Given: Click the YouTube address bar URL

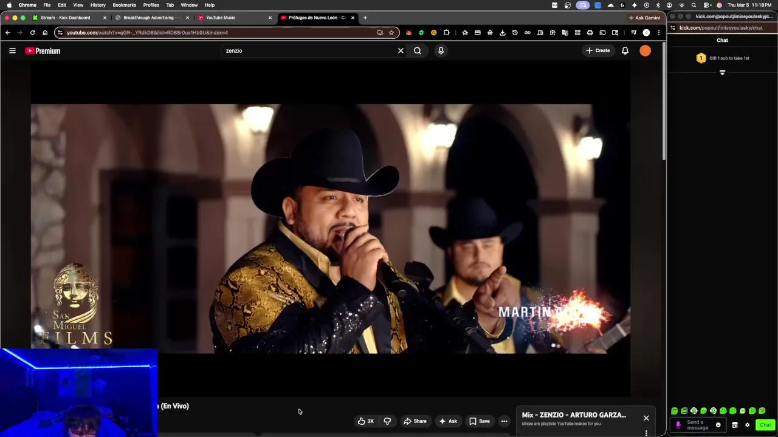Looking at the screenshot, I should pos(147,33).
